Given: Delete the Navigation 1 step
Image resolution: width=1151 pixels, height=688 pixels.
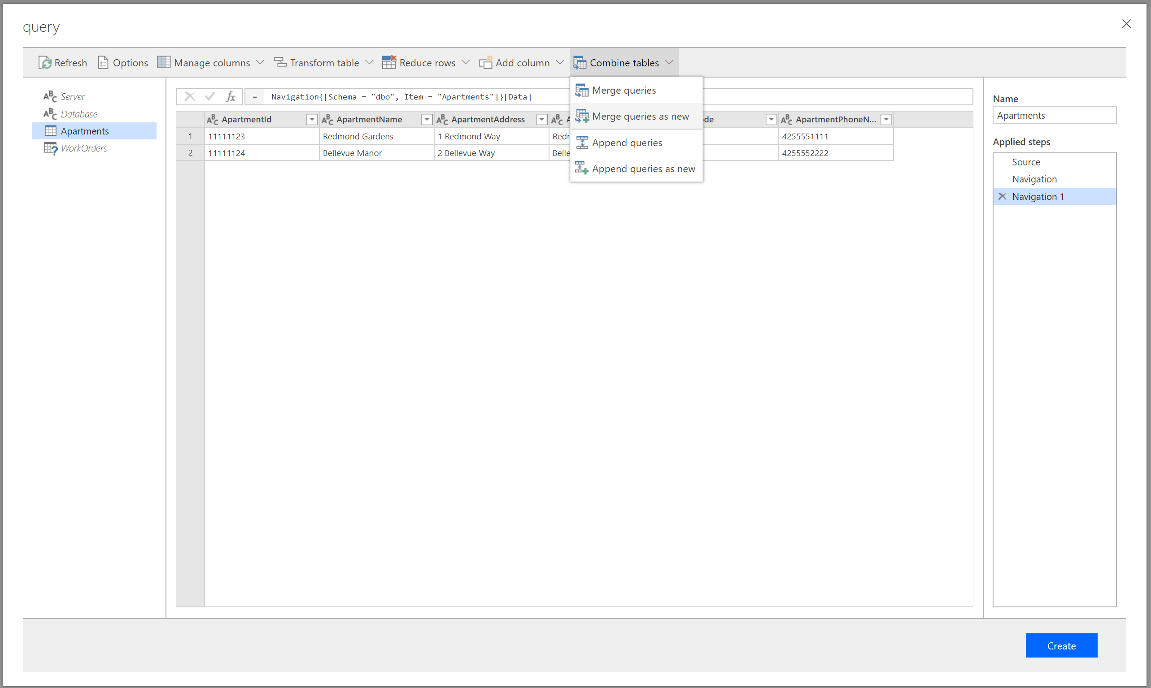Looking at the screenshot, I should click(1002, 196).
